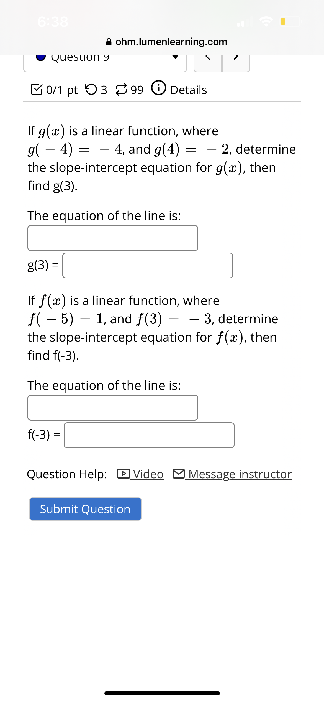This screenshot has width=324, height=702.
Task: Click the info icon next to Details
Action: pyautogui.click(x=159, y=89)
